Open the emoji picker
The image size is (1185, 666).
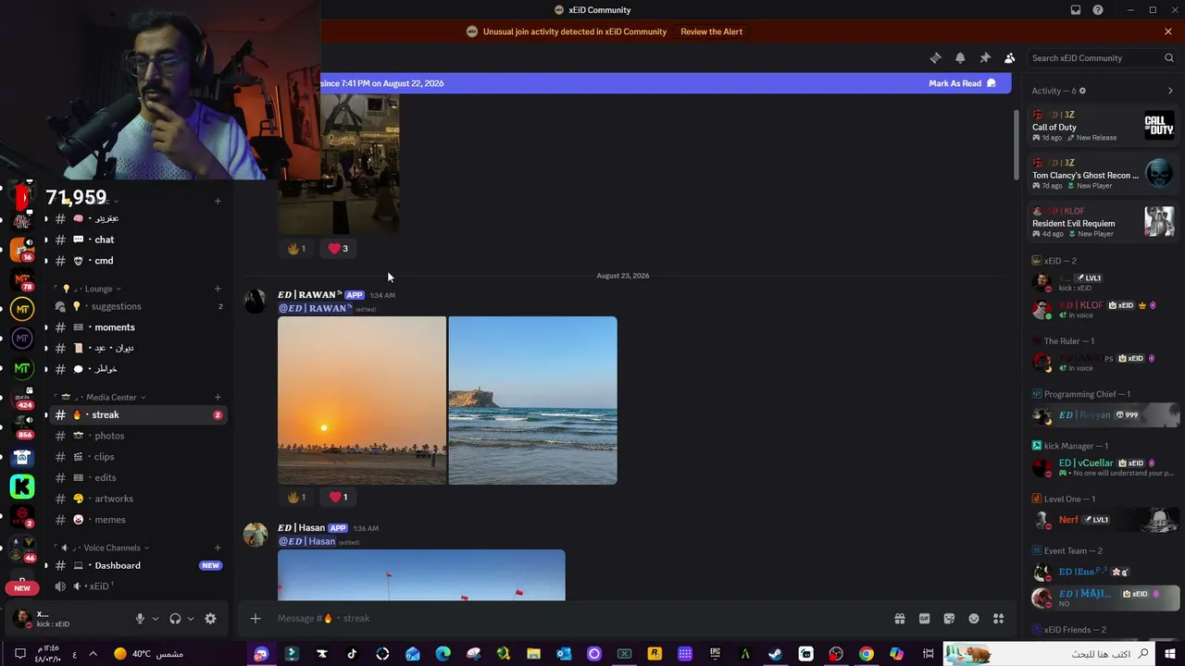point(974,619)
